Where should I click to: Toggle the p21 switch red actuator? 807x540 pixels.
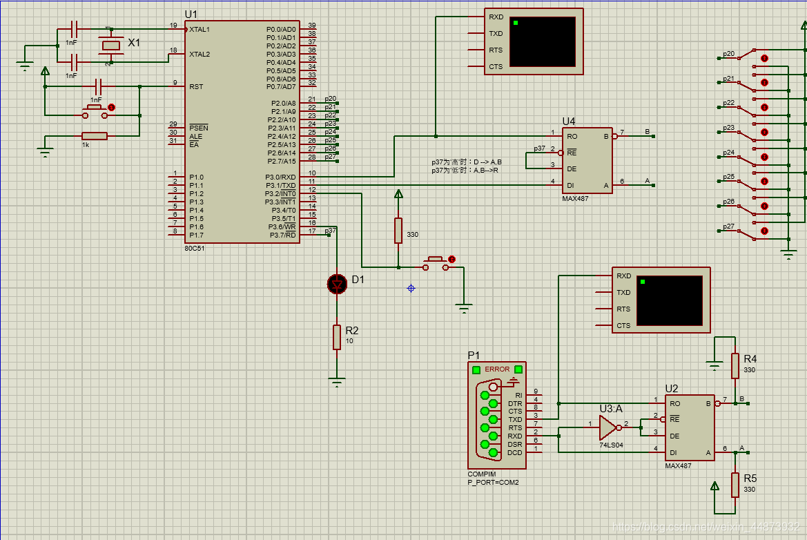tap(764, 82)
